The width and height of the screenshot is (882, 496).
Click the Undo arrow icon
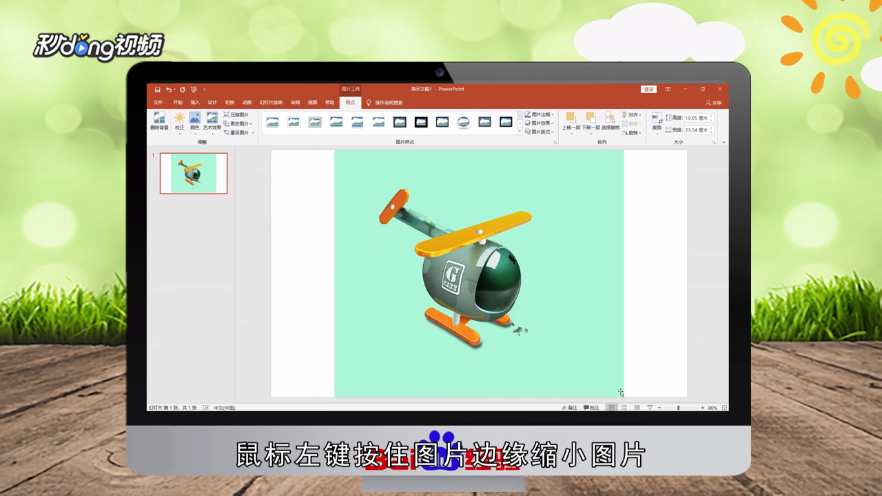[x=168, y=90]
